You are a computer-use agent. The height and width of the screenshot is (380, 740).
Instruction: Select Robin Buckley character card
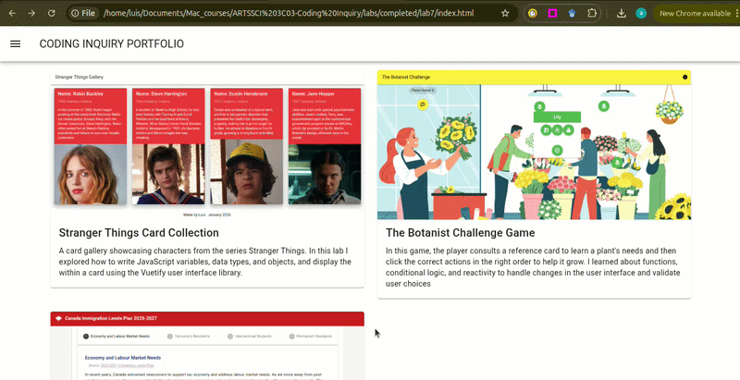(x=91, y=146)
